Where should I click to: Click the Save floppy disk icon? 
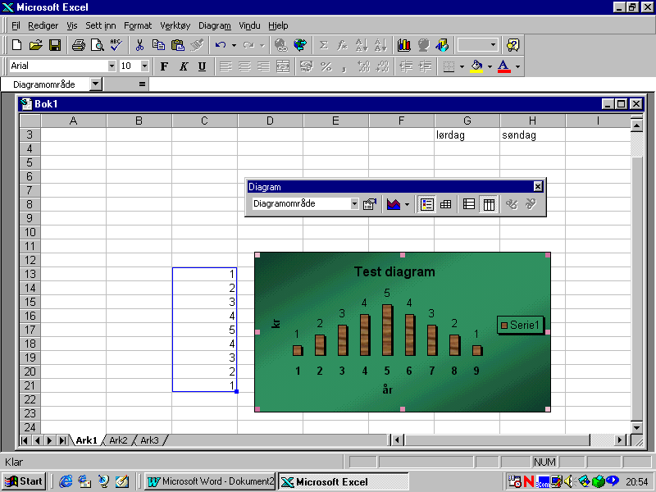55,45
